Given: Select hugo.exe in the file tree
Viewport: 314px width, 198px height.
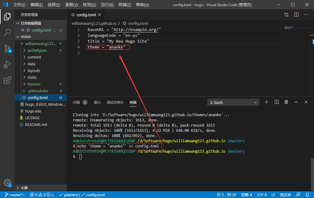Looking at the screenshot, I should coord(41,111).
